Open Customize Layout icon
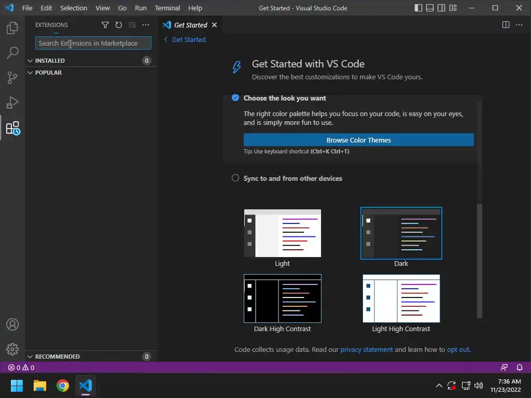Screen dimensions: 531x398 (453, 8)
